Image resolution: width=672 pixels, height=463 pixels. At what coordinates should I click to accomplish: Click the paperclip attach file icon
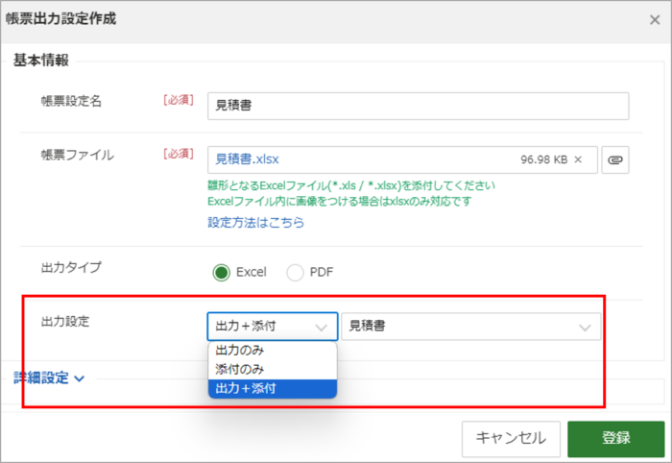(x=615, y=159)
